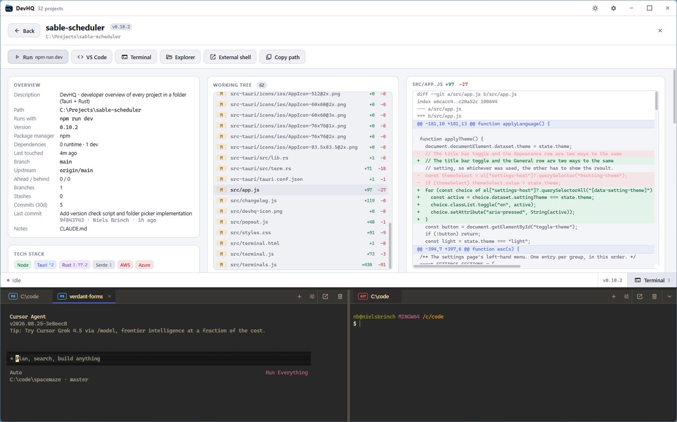Toggle the Terminal 3 panel in status bar

[x=652, y=280]
